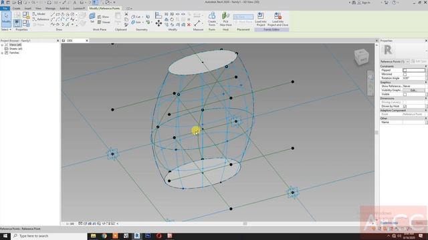Collapse the Adaptive Component section

pyautogui.click(x=425, y=110)
